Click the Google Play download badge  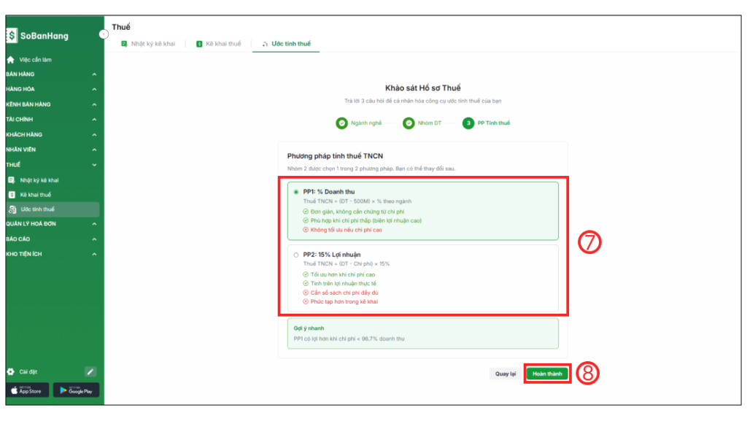coord(76,390)
